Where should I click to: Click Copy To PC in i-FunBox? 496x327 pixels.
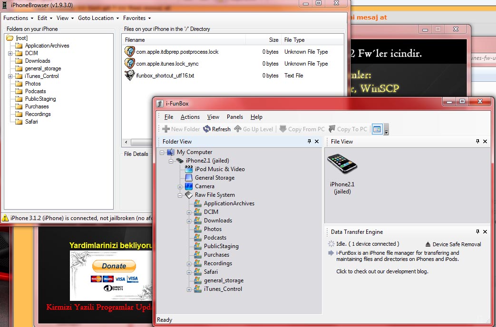click(x=348, y=129)
